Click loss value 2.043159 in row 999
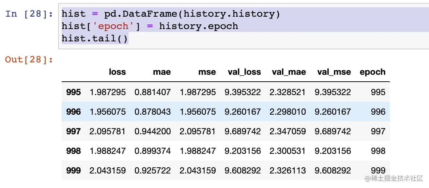429x188 pixels. 107,171
